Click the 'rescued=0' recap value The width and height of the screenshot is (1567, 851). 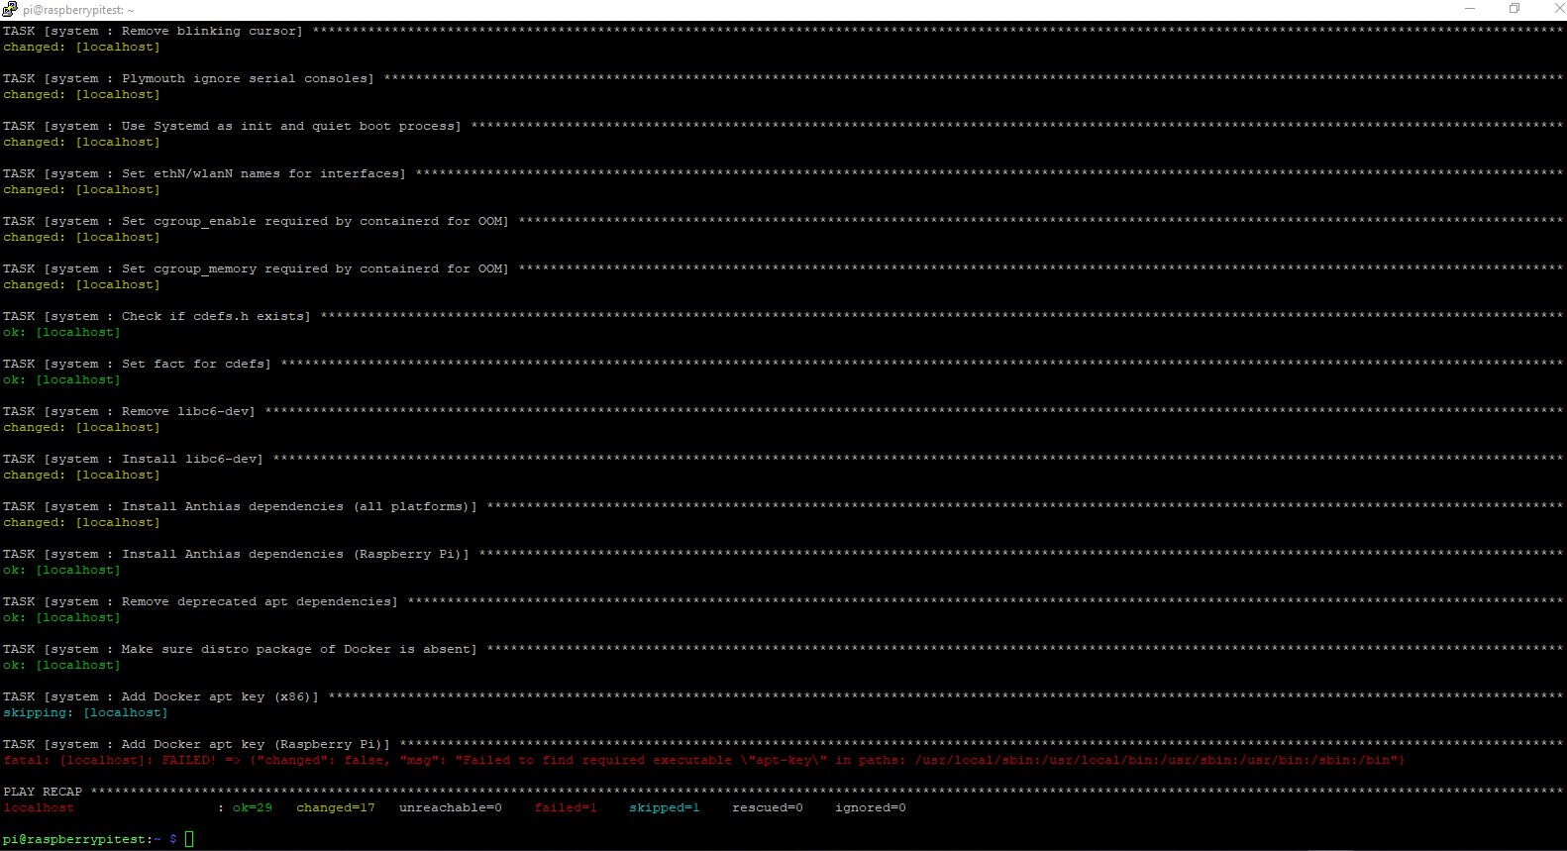pyautogui.click(x=768, y=807)
